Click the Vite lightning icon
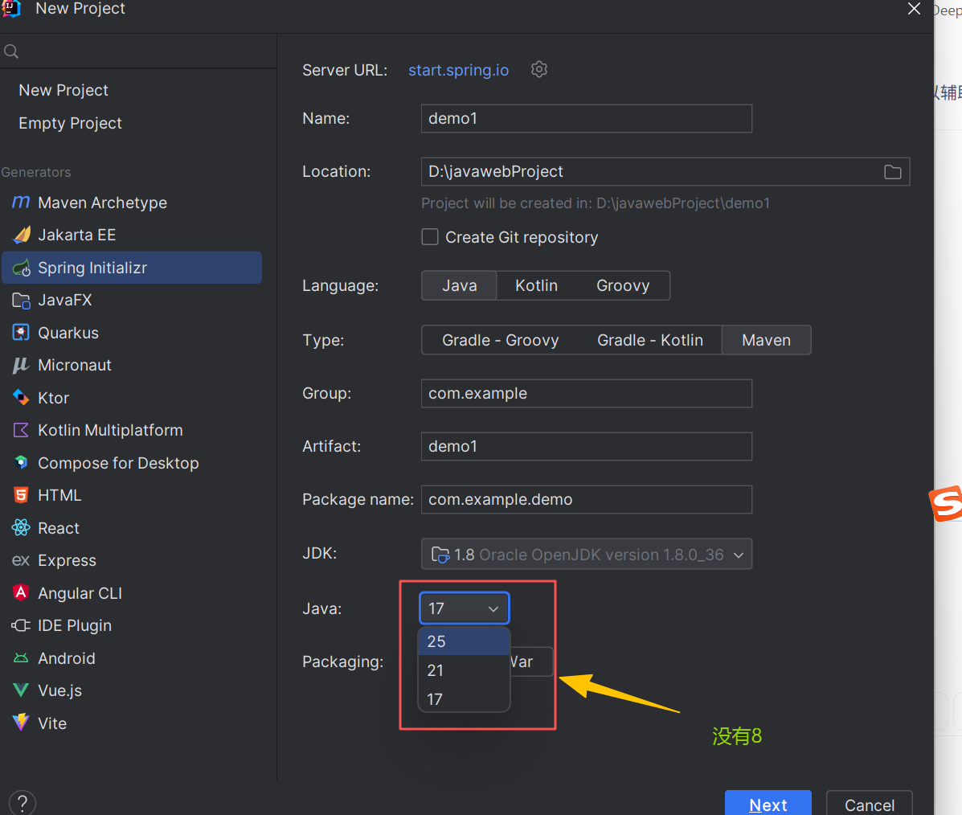Image resolution: width=962 pixels, height=815 pixels. (21, 723)
